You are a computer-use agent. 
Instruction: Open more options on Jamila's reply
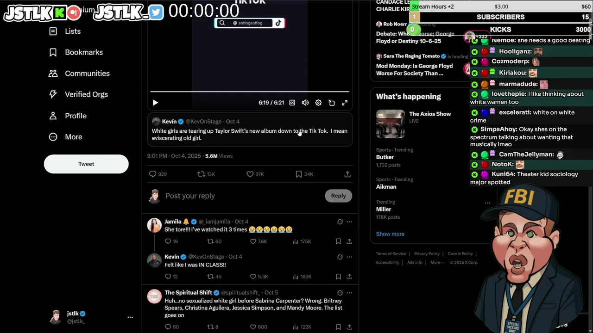(349, 222)
